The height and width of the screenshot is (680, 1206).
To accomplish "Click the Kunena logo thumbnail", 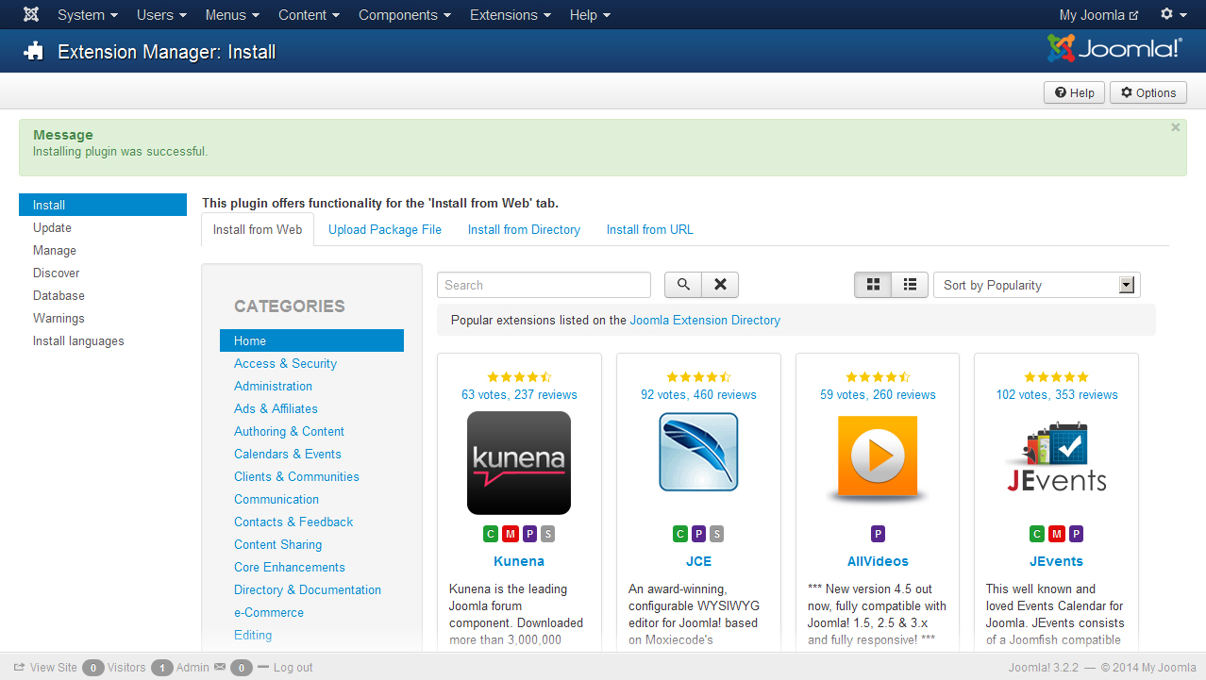I will 519,463.
